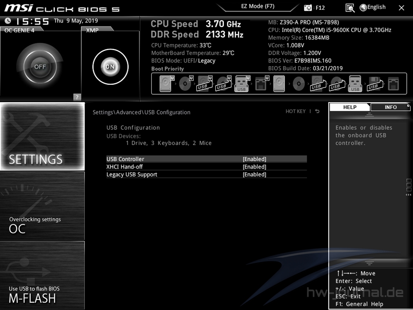Select legacy network boot device icon
Viewport: 413px width, 310px height.
(394, 83)
